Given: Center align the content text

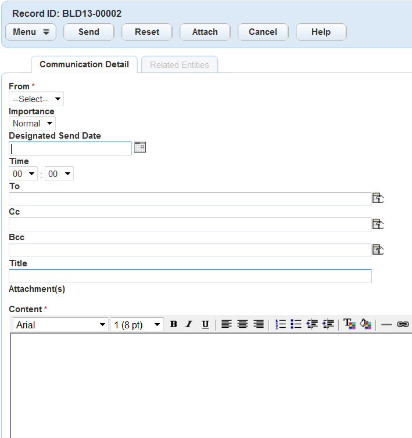Looking at the screenshot, I should pyautogui.click(x=242, y=325).
